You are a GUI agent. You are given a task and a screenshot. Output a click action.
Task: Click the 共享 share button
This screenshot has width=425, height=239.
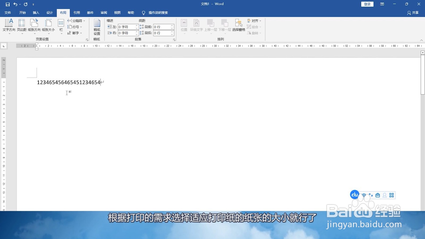tap(413, 13)
